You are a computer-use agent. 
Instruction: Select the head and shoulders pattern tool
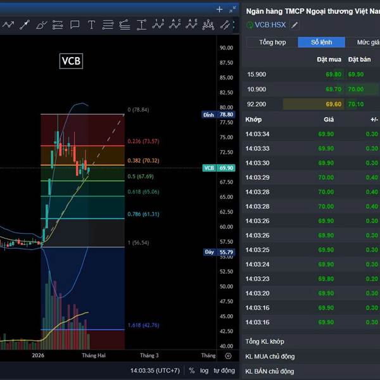(208, 25)
